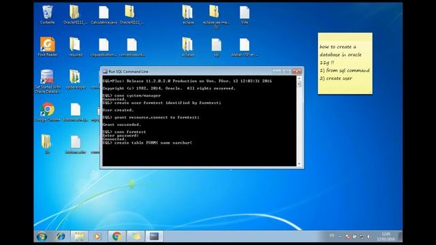The height and width of the screenshot is (245, 436).
Task: Click inside the yellow sticky note
Action: pyautogui.click(x=345, y=63)
